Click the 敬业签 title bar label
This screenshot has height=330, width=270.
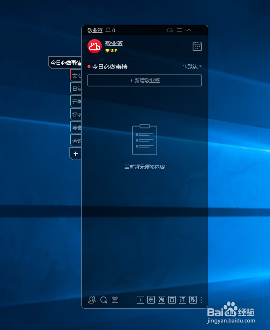tap(95, 30)
